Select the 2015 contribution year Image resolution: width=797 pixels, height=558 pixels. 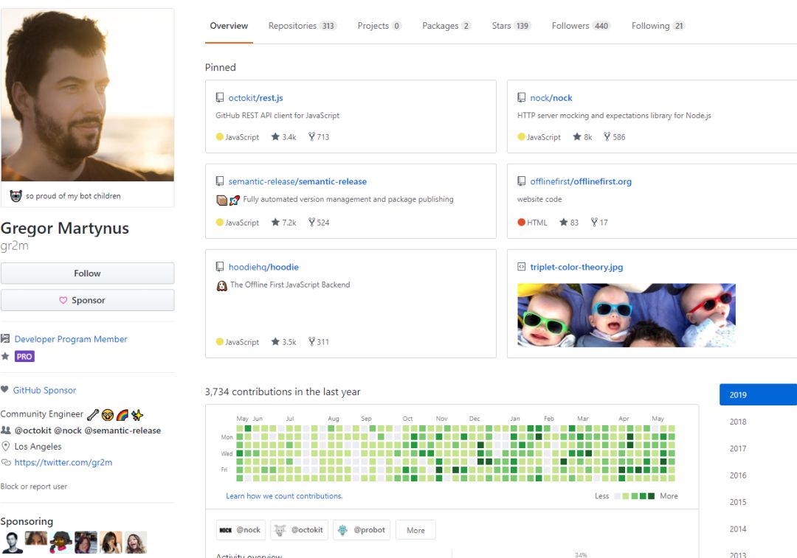point(738,502)
